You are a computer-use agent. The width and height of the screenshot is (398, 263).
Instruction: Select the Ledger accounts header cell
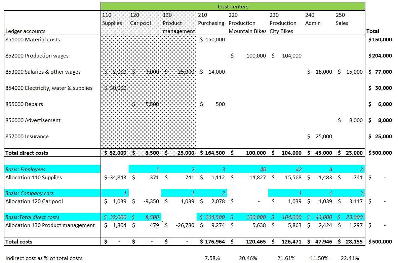25,31
